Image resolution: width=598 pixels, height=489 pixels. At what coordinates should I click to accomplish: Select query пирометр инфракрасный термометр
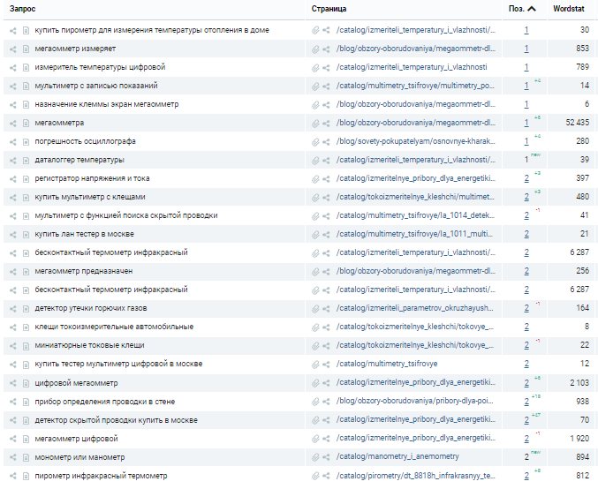point(101,476)
